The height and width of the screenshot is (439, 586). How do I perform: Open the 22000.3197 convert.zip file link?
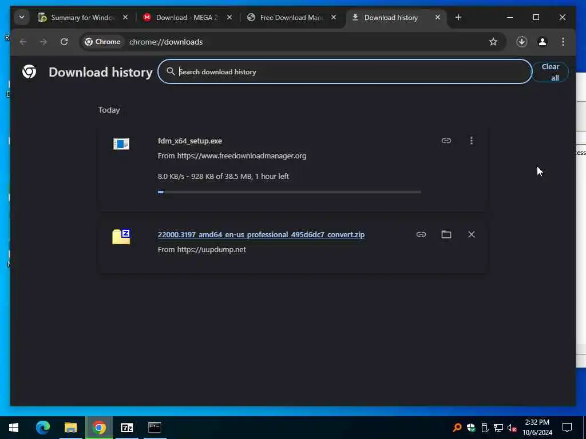[x=261, y=235]
